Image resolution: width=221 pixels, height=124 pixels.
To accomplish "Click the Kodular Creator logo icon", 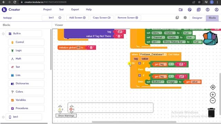I will [x=4, y=10].
